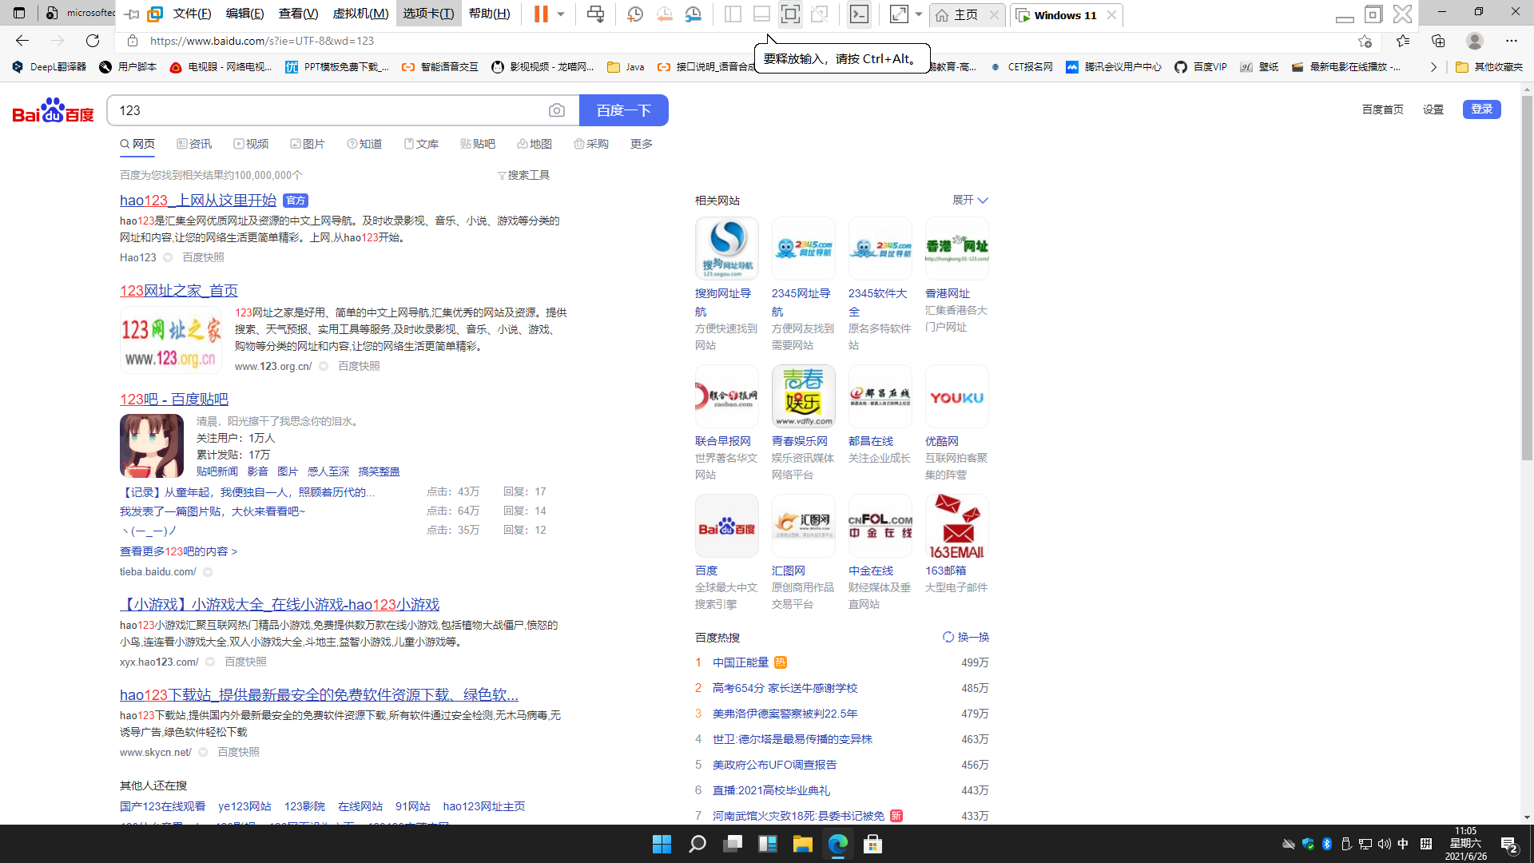The image size is (1534, 863).
Task: Click the 优酷网 YOUKU site icon
Action: pos(957,396)
